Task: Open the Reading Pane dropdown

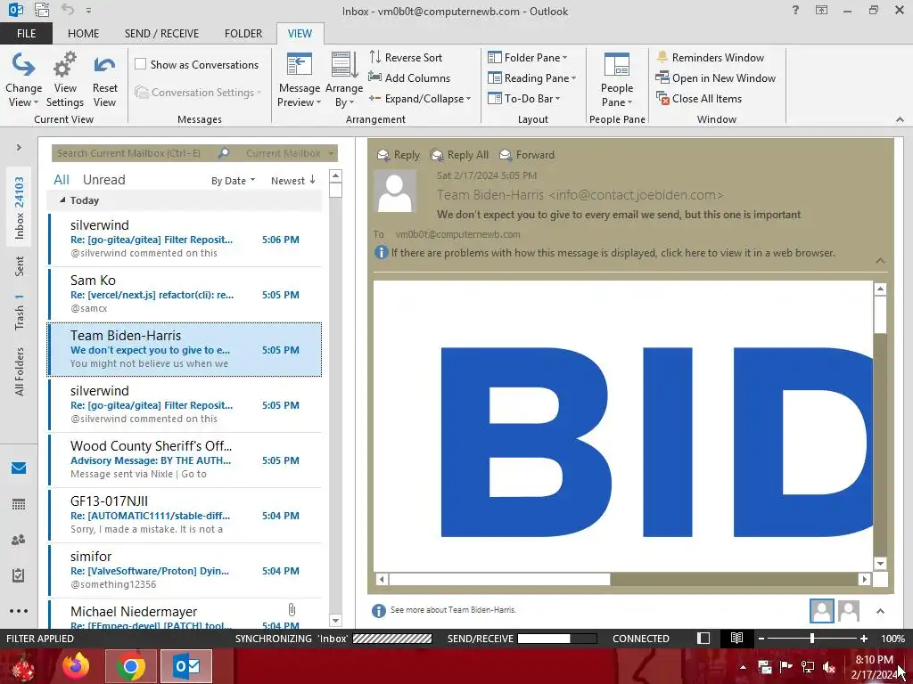Action: coord(531,78)
